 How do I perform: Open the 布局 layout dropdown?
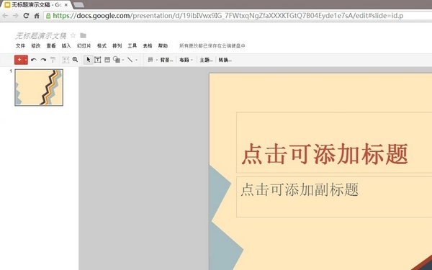click(x=186, y=60)
